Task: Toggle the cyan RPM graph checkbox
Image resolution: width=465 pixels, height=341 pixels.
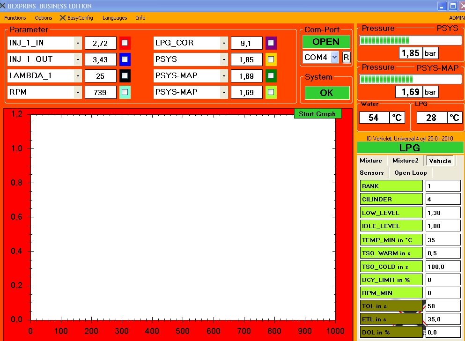Action: click(x=125, y=92)
